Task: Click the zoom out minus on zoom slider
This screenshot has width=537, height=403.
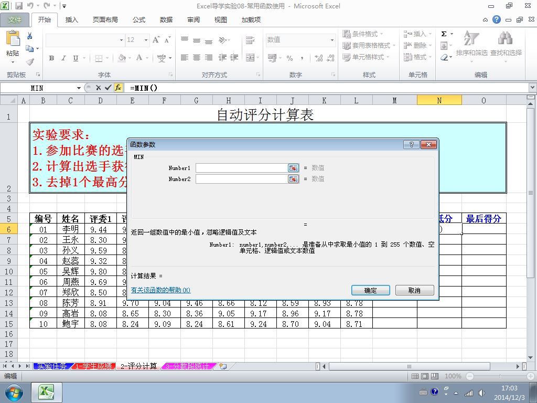Action: (470, 376)
